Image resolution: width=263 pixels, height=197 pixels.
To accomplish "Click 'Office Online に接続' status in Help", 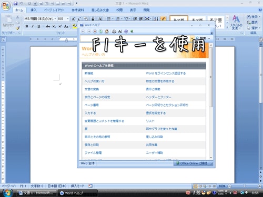I will [x=191, y=163].
